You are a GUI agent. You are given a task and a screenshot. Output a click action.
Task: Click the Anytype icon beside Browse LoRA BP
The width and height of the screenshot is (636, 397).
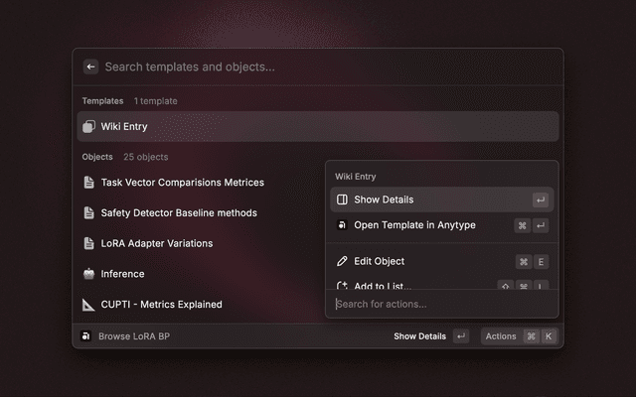[86, 336]
